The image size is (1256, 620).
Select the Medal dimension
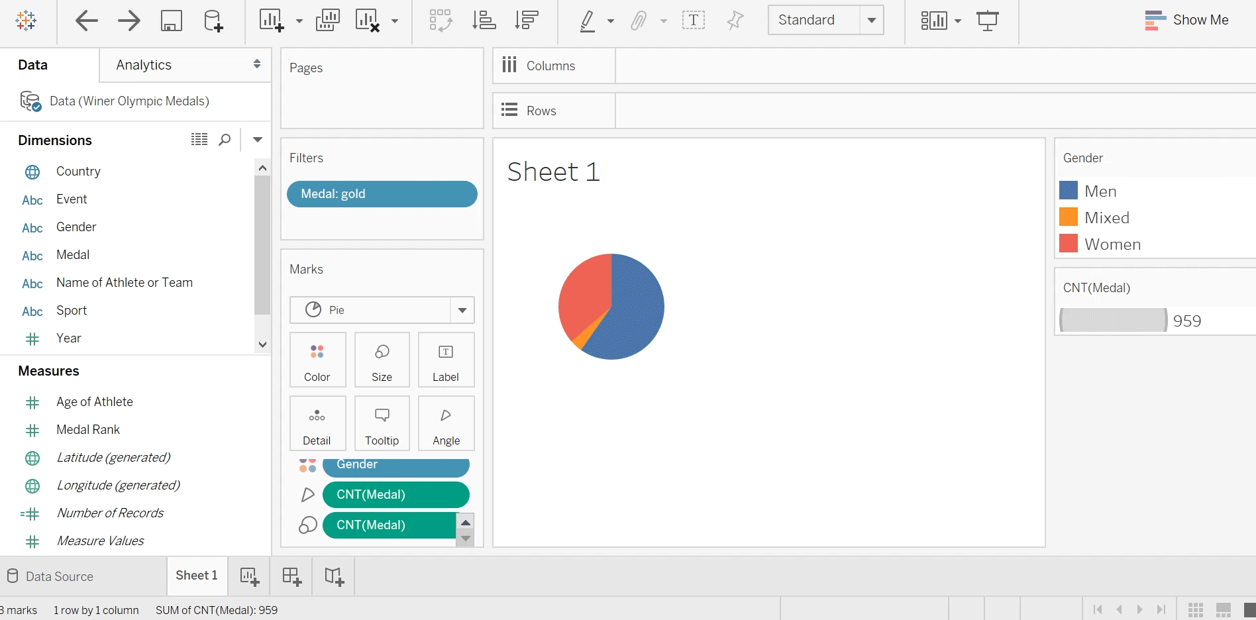tap(73, 255)
